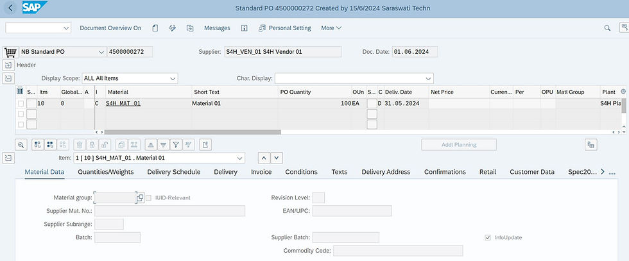The height and width of the screenshot is (261, 629).
Task: Tick the checkbox for item 10 row
Action: tap(21, 103)
